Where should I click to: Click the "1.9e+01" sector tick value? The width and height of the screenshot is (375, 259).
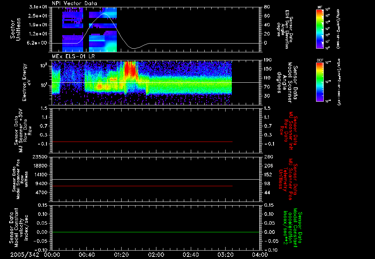38,25
